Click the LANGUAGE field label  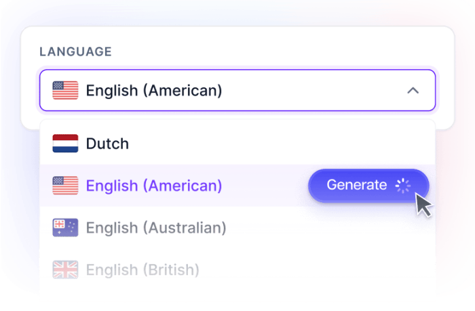point(75,52)
